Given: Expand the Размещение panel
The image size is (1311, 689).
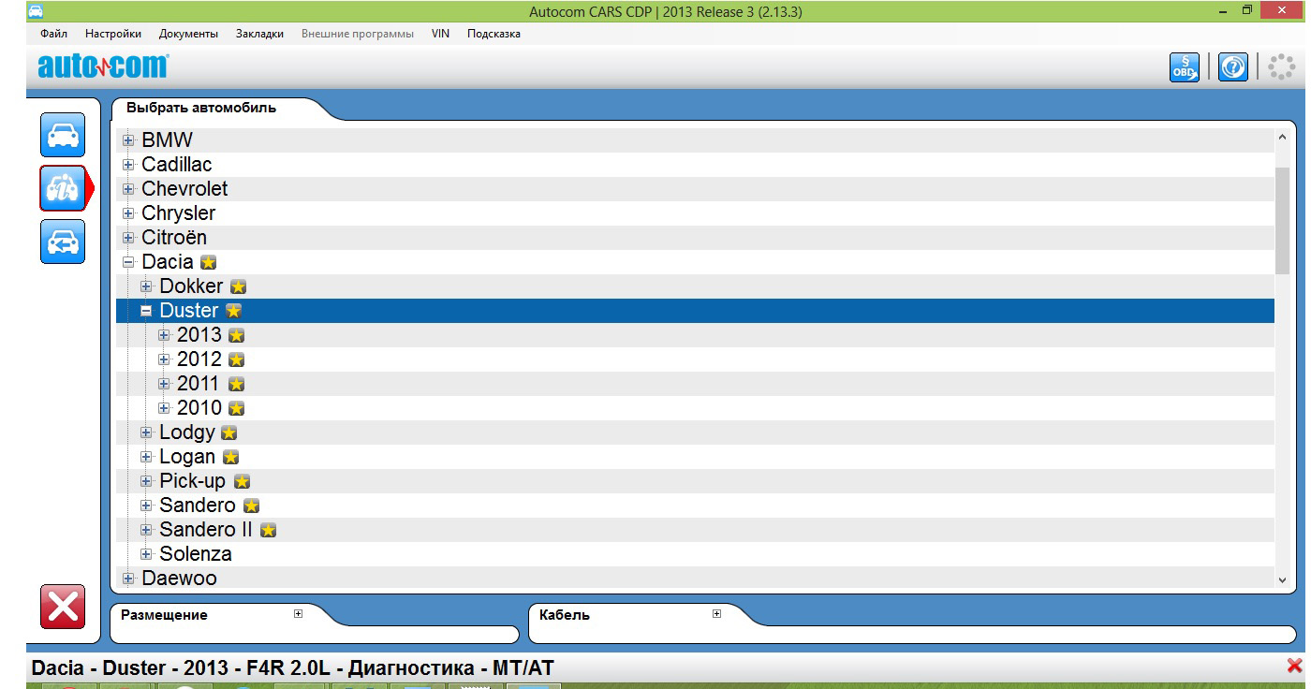Looking at the screenshot, I should pyautogui.click(x=299, y=614).
